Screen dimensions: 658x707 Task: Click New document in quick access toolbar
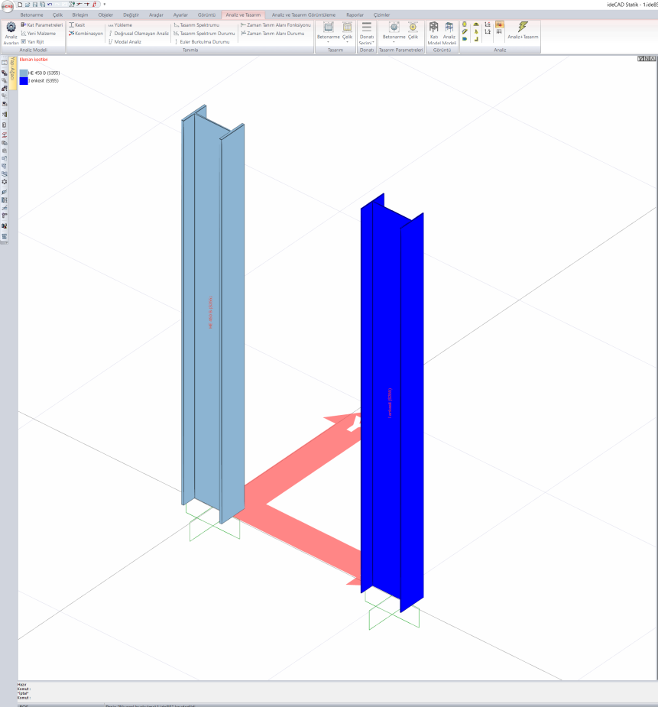click(20, 4)
